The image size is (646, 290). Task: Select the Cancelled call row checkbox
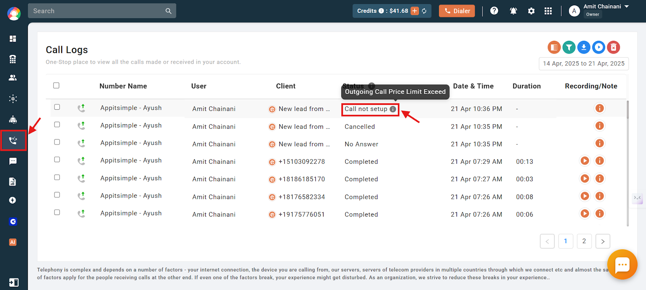(57, 125)
